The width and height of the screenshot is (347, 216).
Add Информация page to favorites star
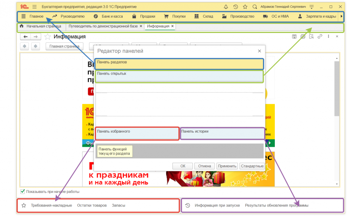coord(48,37)
